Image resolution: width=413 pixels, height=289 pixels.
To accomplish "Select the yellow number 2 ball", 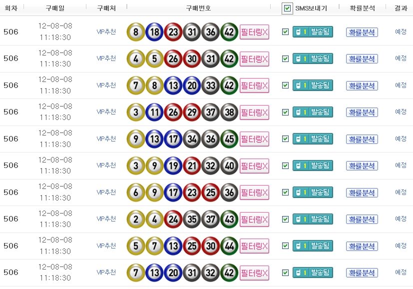I will click(x=136, y=219).
